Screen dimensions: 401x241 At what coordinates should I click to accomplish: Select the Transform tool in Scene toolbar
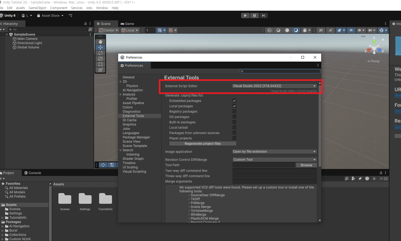click(x=100, y=70)
